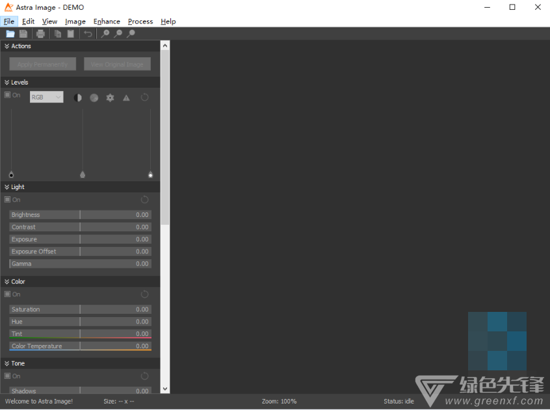Screen dimensions: 550x410
Task: Click the View Original Image button
Action: (x=117, y=64)
